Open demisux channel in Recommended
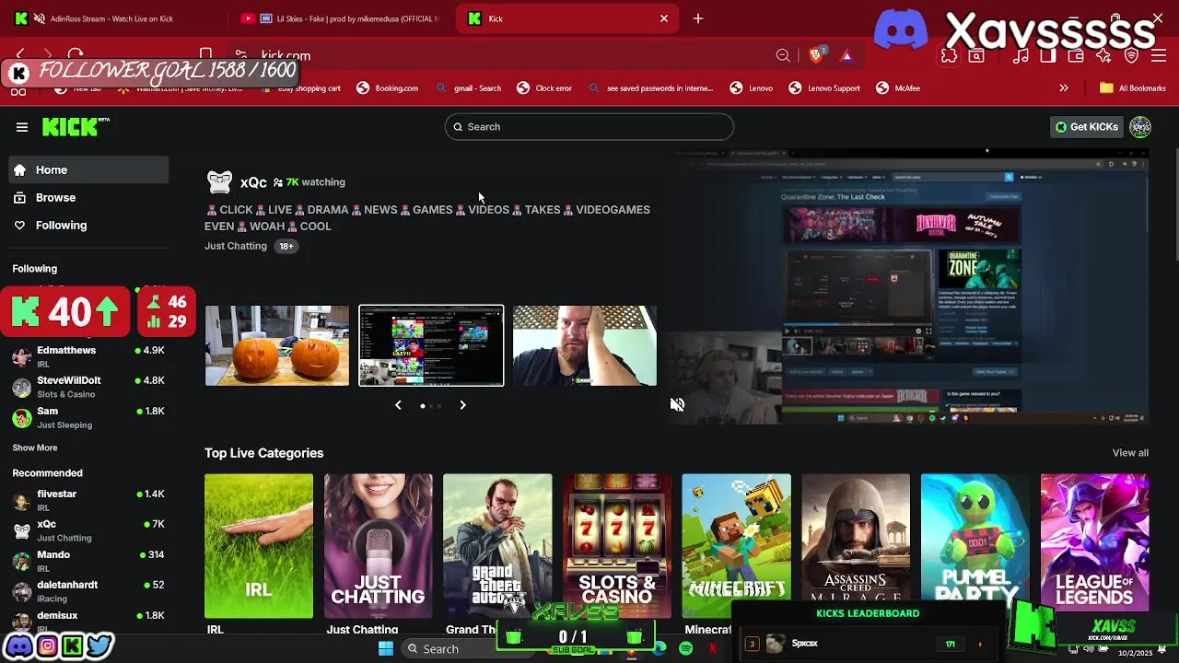1179x663 pixels. pyautogui.click(x=89, y=619)
